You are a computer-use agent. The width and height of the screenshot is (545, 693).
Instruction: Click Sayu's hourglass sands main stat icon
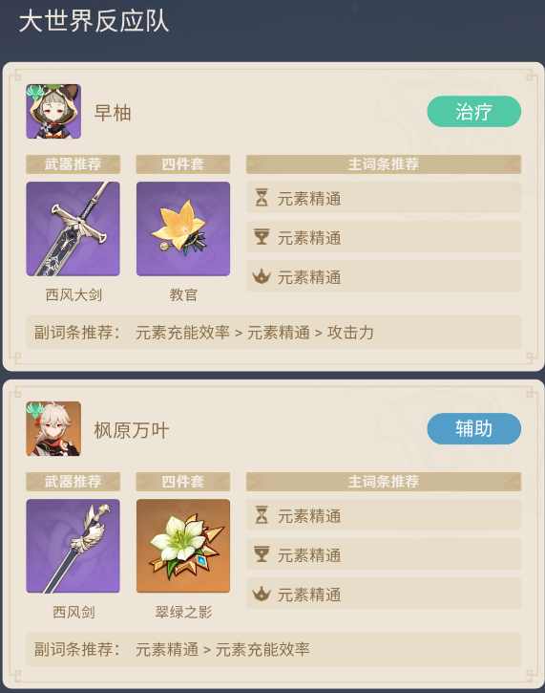(262, 198)
